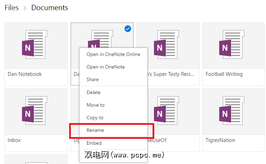Open the Dan Notebook OneNote icon
The width and height of the screenshot is (266, 164).
(35, 45)
